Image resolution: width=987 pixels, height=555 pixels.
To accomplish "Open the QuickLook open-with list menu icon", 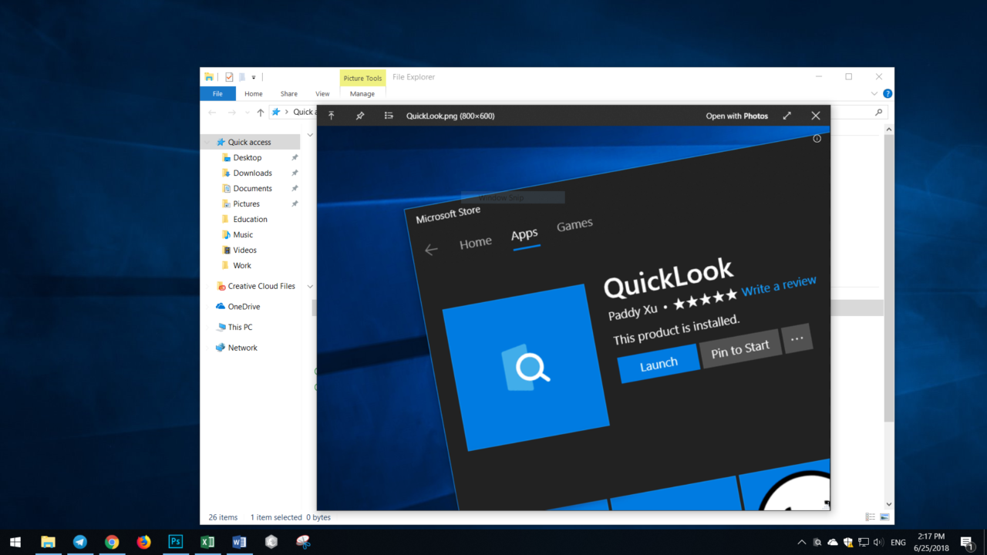I will 389,116.
